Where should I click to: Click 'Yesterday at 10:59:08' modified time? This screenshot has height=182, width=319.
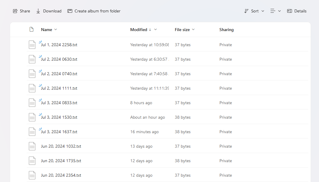pyautogui.click(x=150, y=45)
